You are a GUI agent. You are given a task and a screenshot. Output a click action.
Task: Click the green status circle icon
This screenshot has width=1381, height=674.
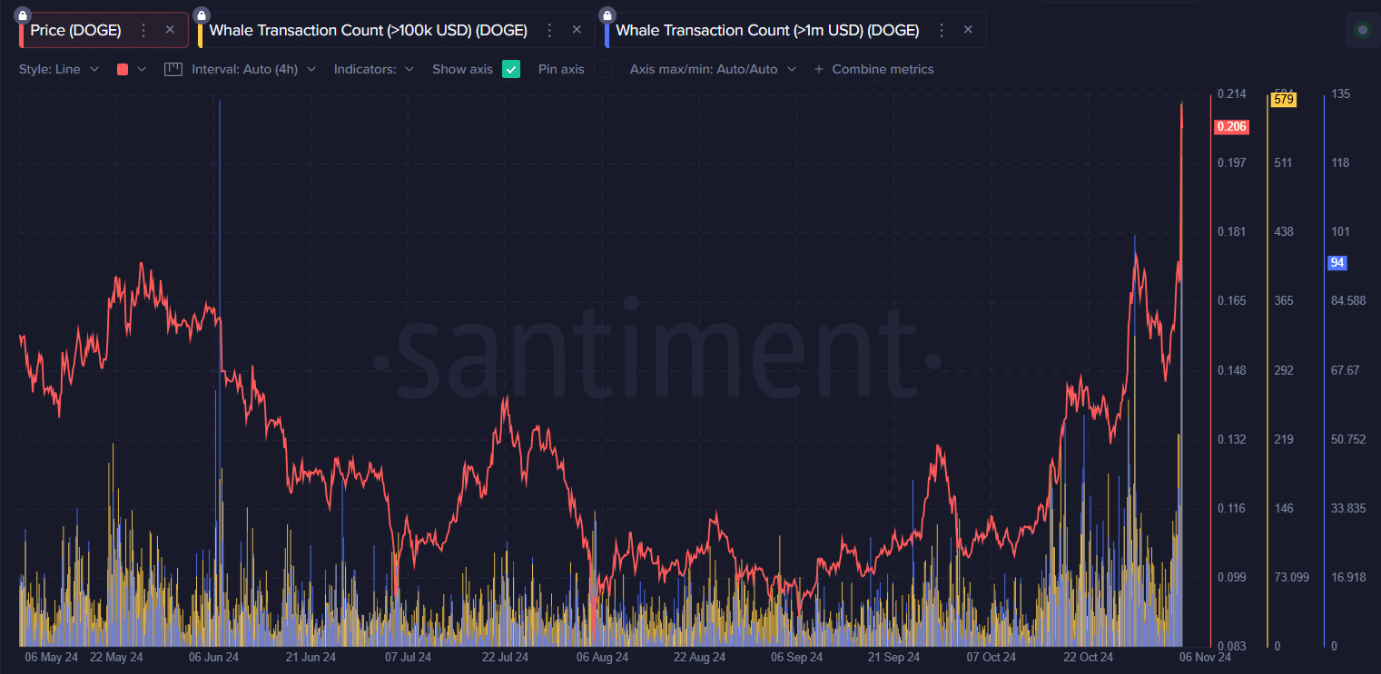pos(1362,30)
